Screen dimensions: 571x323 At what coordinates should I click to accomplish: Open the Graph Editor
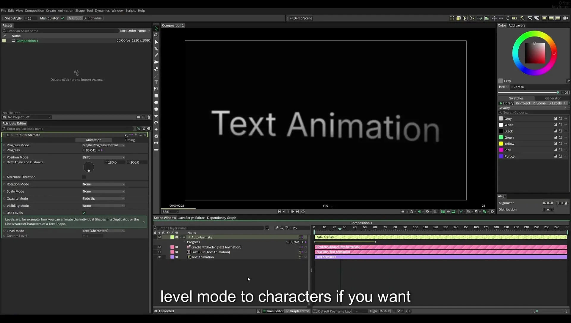click(x=297, y=311)
